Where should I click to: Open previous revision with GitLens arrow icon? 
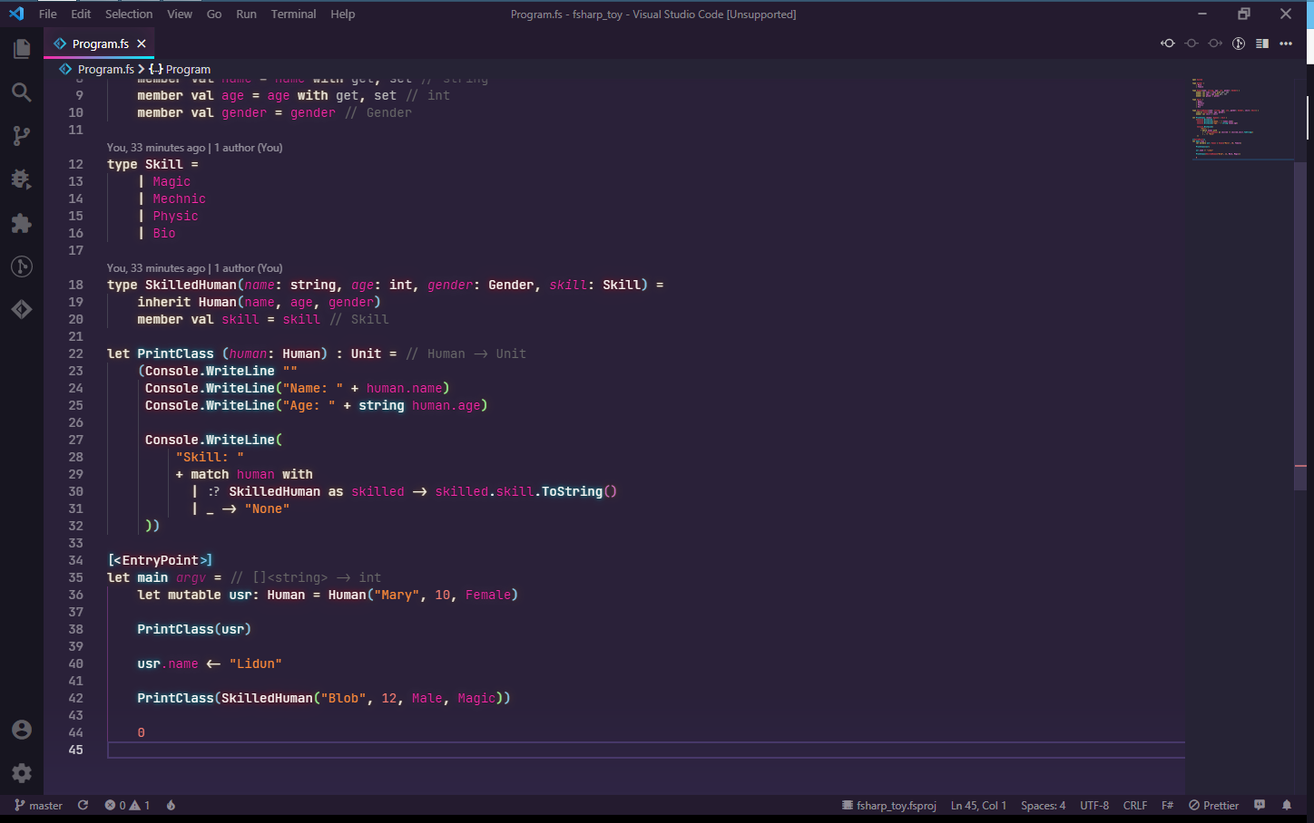(1168, 44)
